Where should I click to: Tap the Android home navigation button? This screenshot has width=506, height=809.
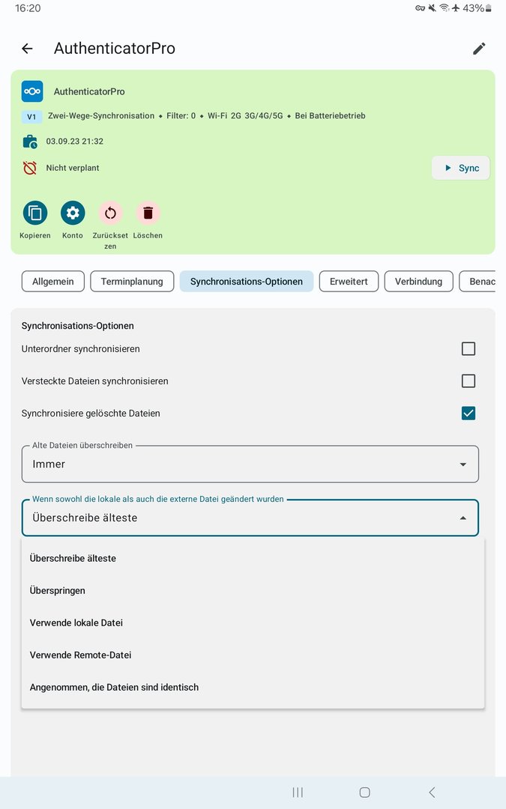point(364,793)
